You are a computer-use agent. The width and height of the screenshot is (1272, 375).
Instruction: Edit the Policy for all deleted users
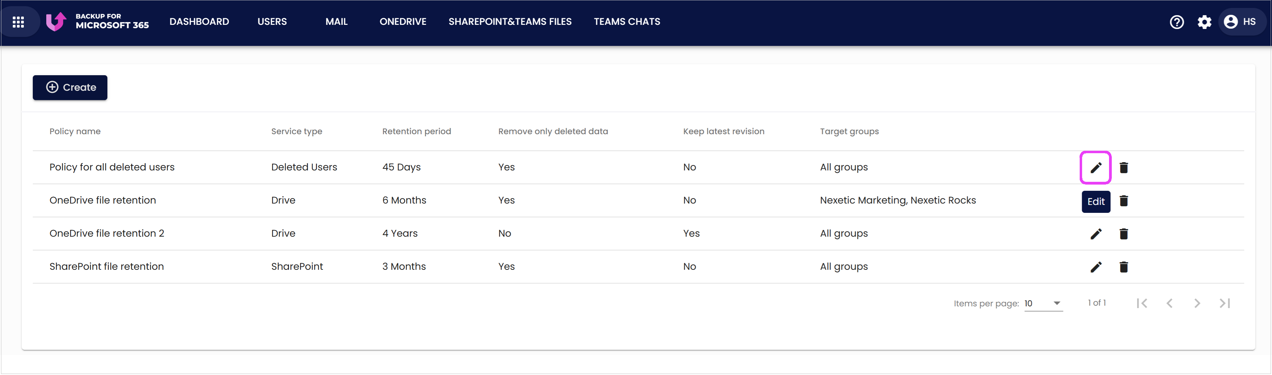point(1096,168)
